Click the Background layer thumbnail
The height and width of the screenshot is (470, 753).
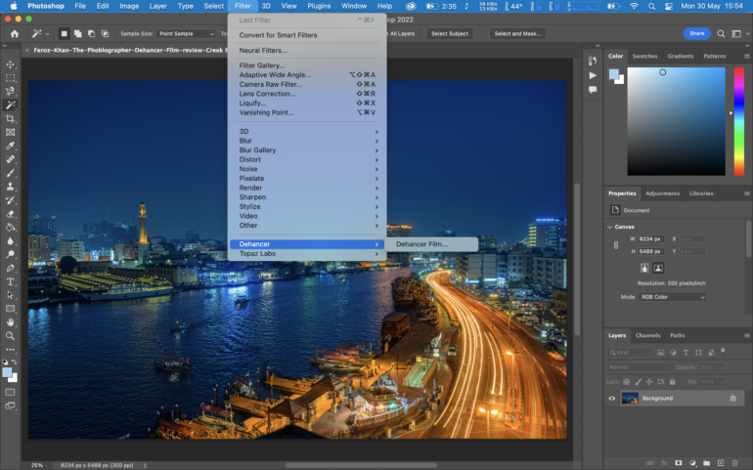pos(630,398)
